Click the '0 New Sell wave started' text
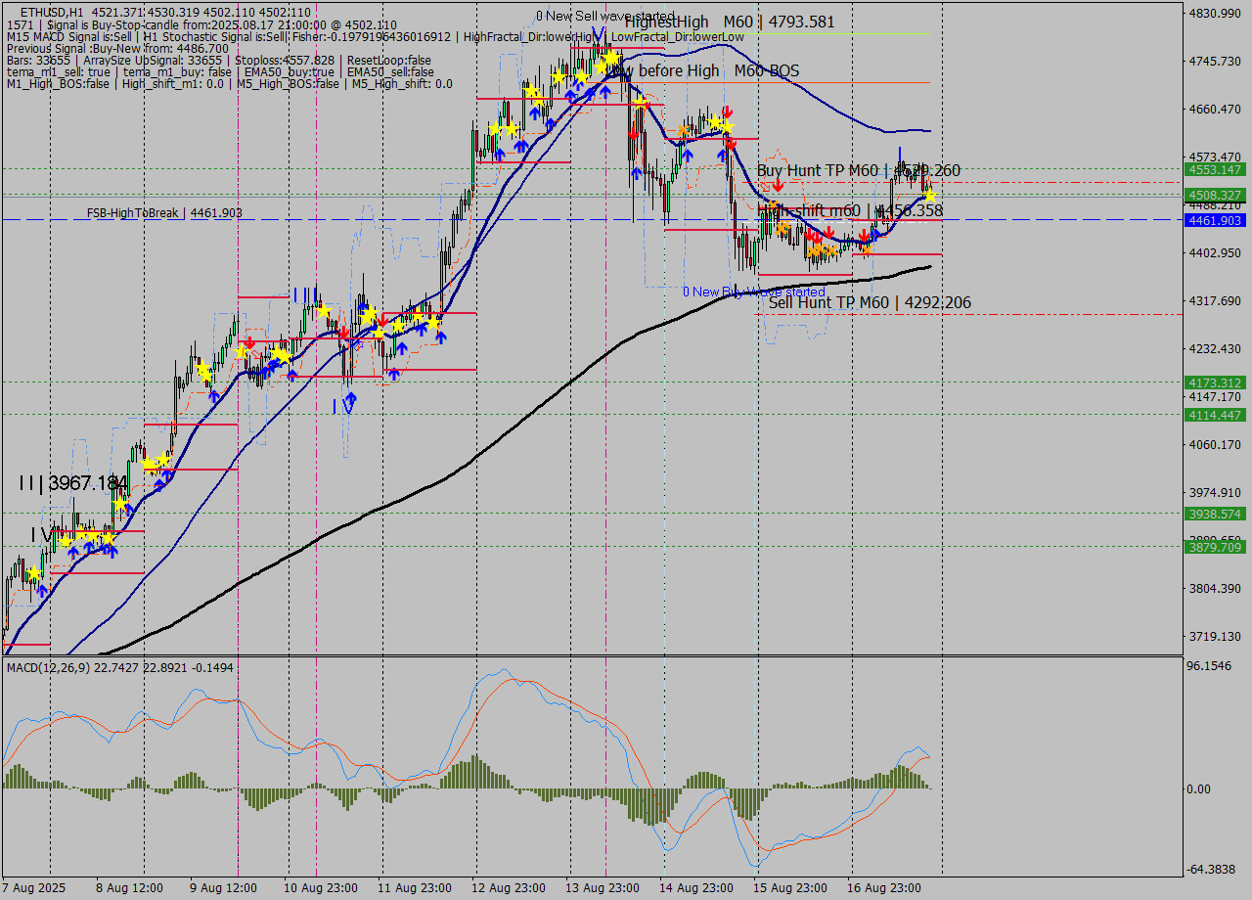The width and height of the screenshot is (1252, 900). pyautogui.click(x=604, y=16)
